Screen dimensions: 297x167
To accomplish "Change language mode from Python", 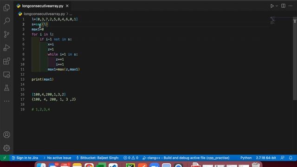I will click(x=246, y=158).
